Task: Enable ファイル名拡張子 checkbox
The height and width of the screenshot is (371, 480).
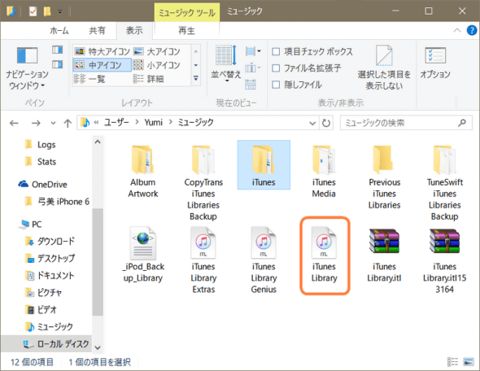Action: pyautogui.click(x=276, y=68)
